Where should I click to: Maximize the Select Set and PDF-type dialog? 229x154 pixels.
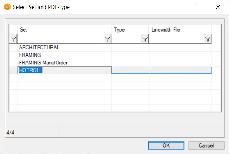[197, 7]
